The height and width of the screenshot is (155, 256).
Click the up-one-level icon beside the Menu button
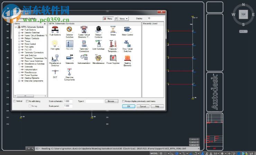(x=116, y=18)
